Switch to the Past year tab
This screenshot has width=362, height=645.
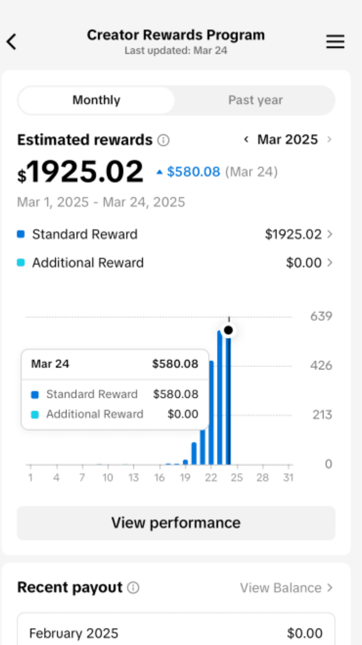255,100
